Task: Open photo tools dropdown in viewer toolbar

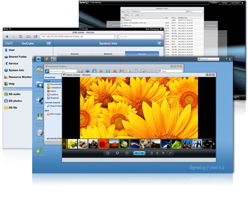Action: pyautogui.click(x=170, y=153)
